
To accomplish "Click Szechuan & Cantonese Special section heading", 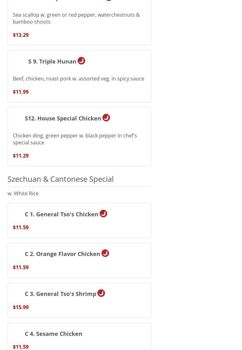I will [x=61, y=179].
